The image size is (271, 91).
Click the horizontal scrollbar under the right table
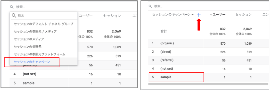point(208,84)
